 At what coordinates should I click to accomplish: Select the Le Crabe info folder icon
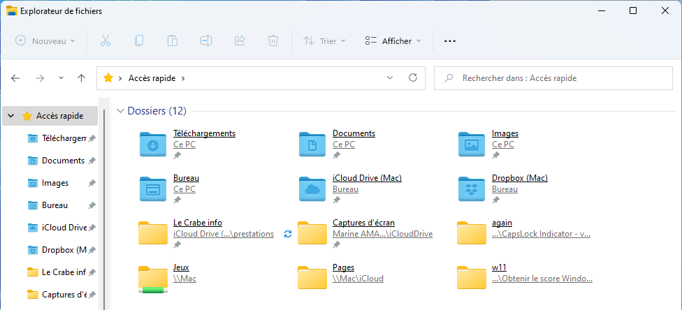coord(152,232)
